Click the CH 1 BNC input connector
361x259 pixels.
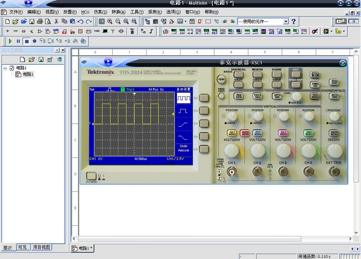point(232,172)
